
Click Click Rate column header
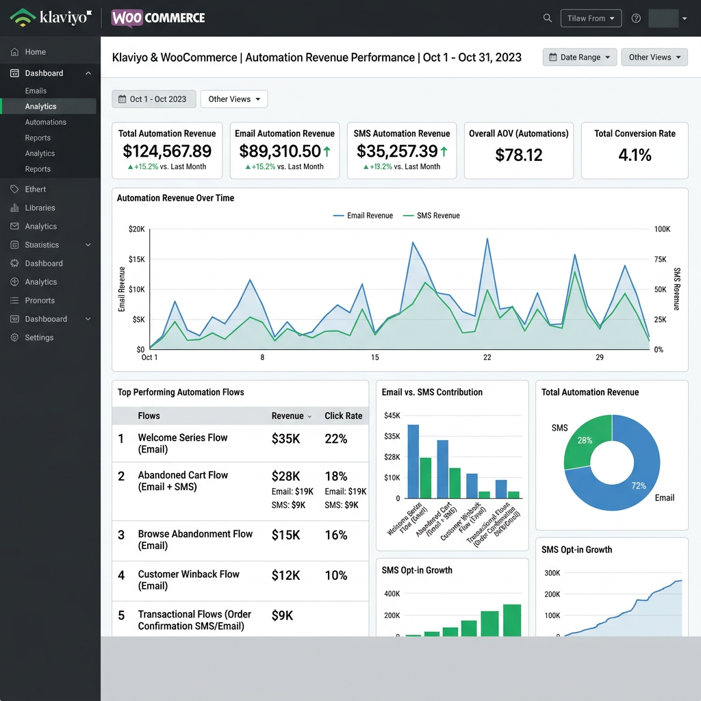coord(344,416)
